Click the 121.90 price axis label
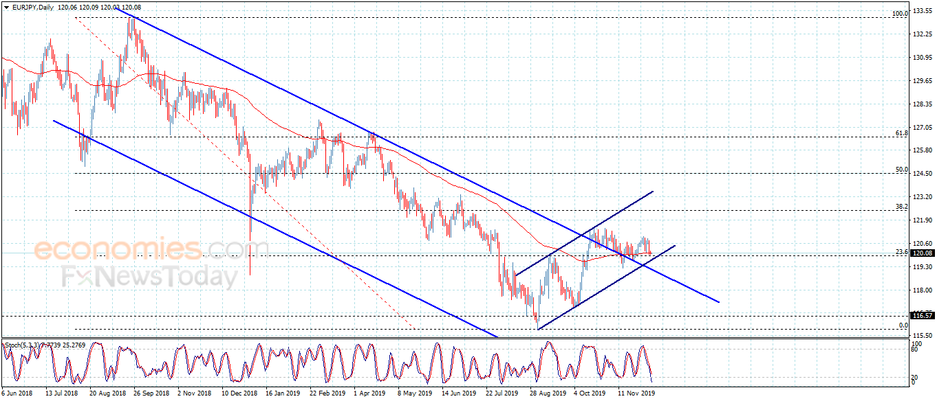 point(922,220)
